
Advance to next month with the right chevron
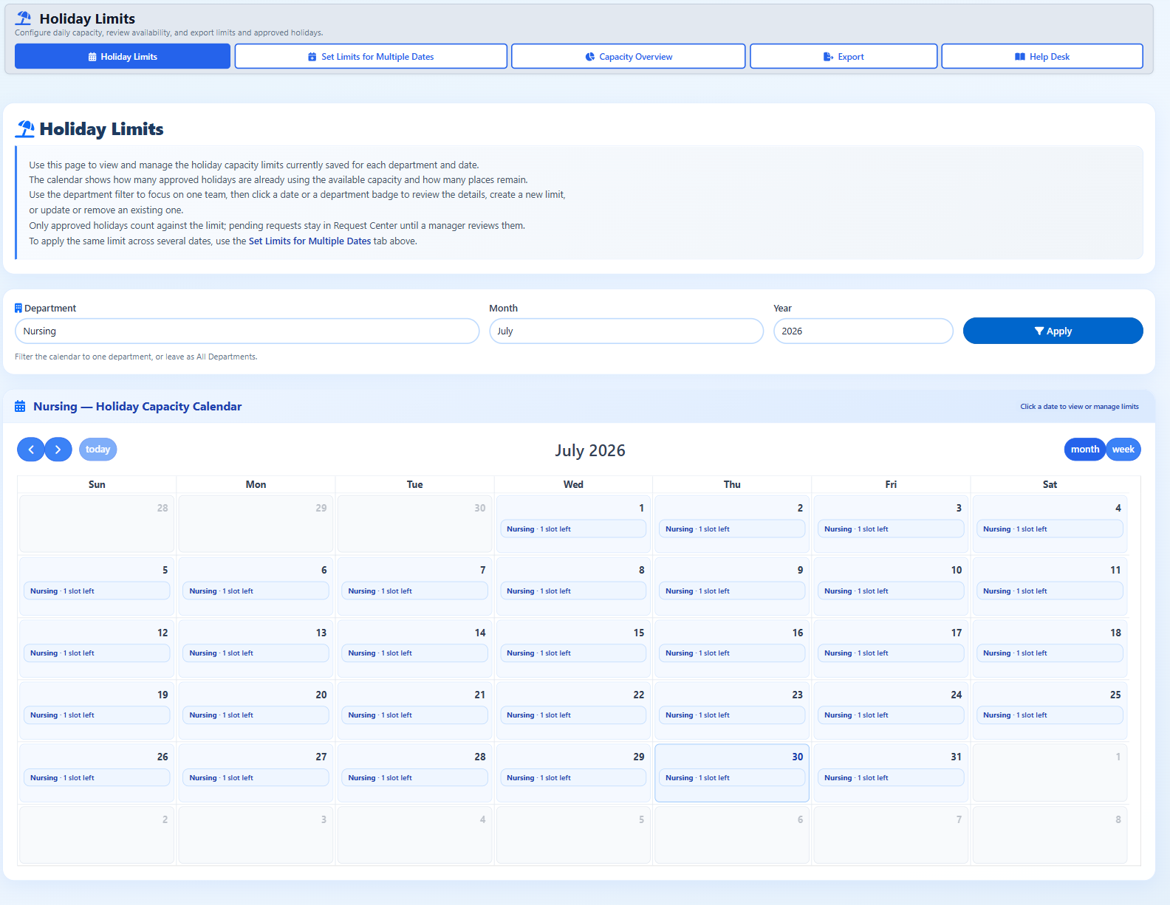coord(58,450)
